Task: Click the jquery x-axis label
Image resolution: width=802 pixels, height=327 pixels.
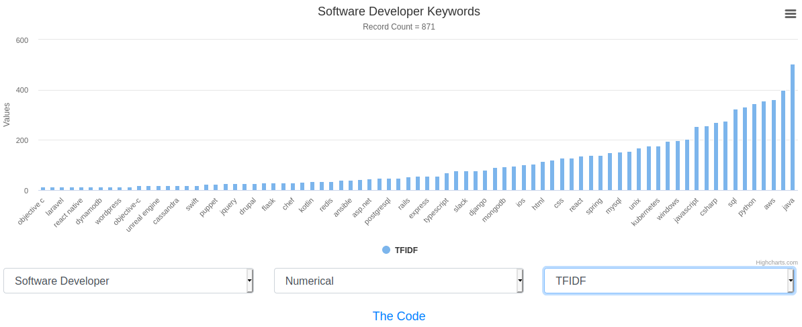Action: 228,206
